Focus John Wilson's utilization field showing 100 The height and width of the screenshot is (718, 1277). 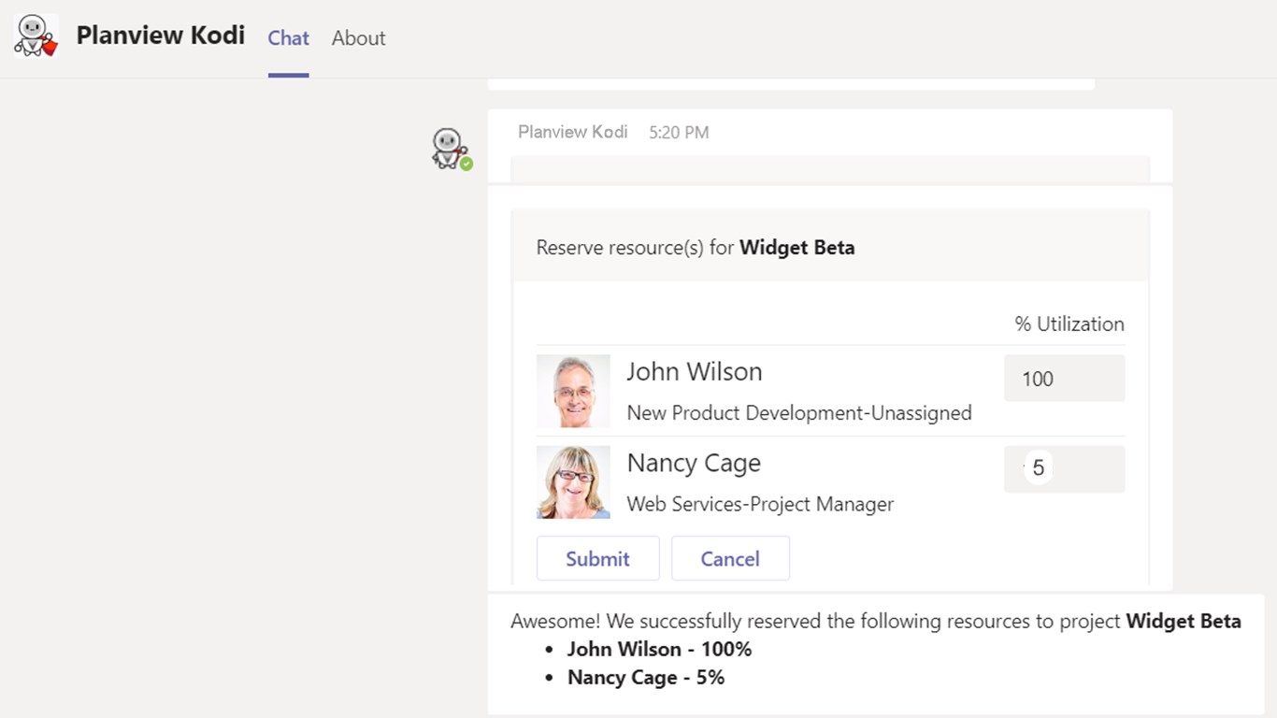coord(1064,379)
